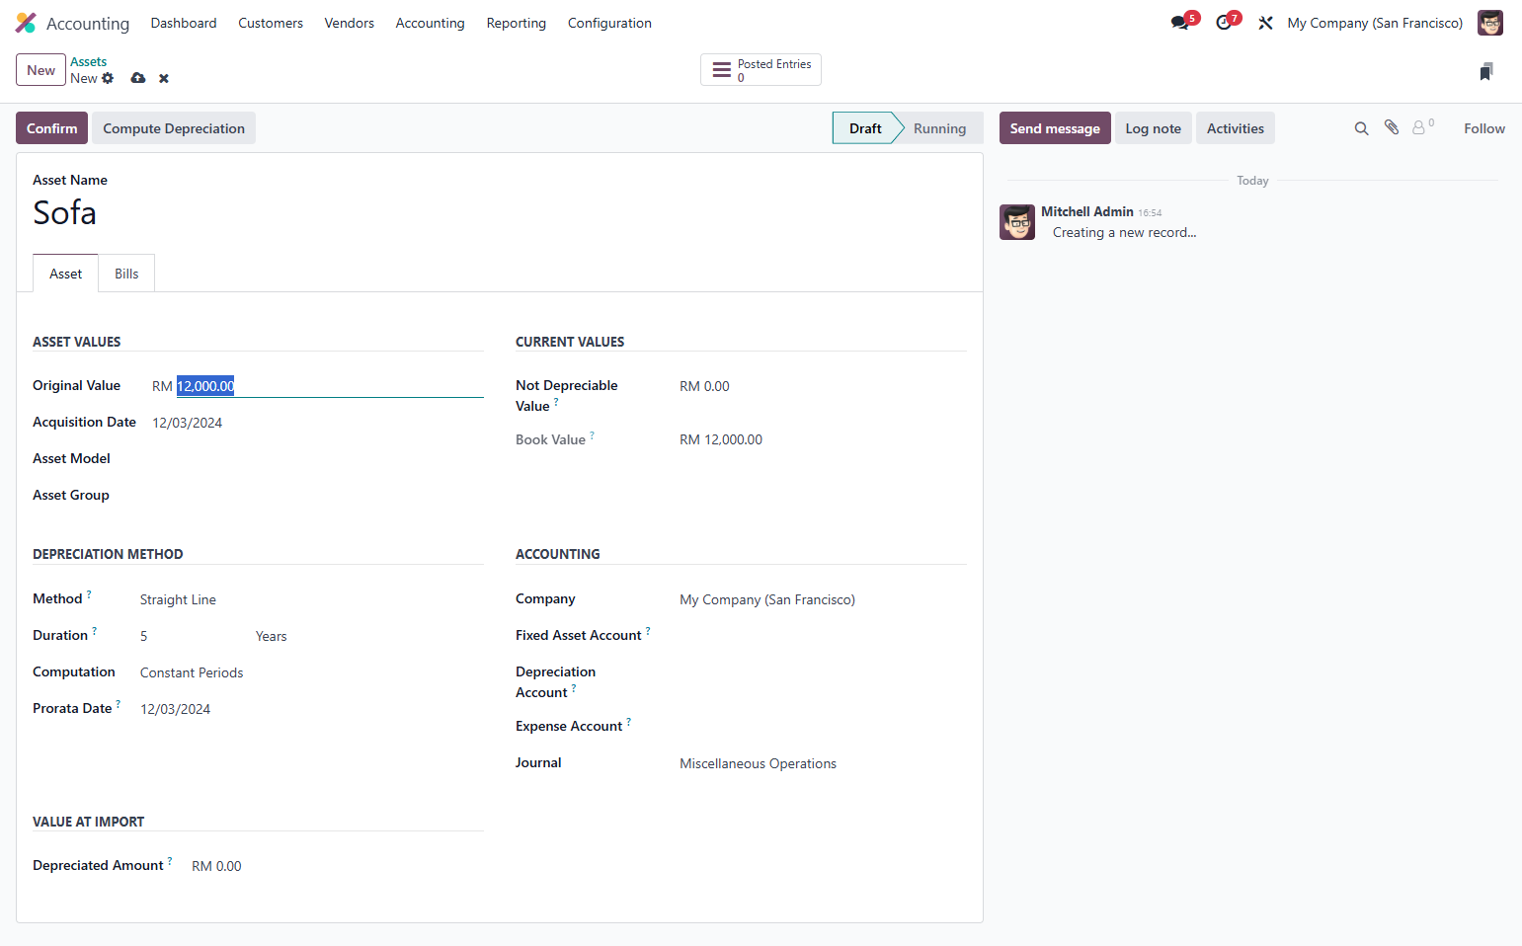Screen dimensions: 1522x946
Task: Switch to the Bills tab
Action: (126, 274)
